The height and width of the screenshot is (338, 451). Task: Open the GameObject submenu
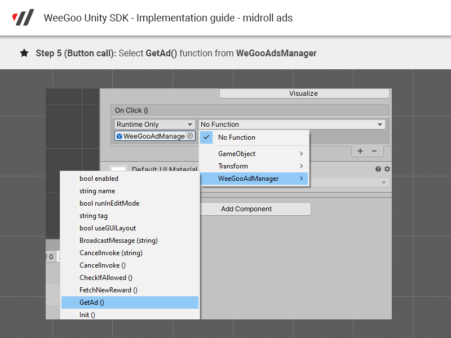tap(254, 154)
